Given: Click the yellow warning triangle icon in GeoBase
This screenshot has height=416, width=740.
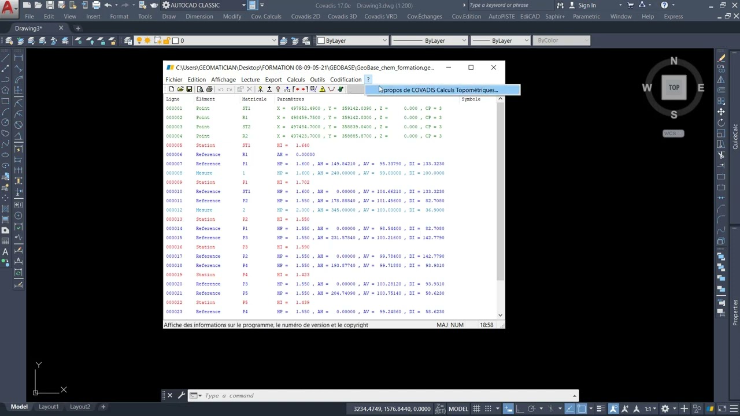Looking at the screenshot, I should click(322, 89).
